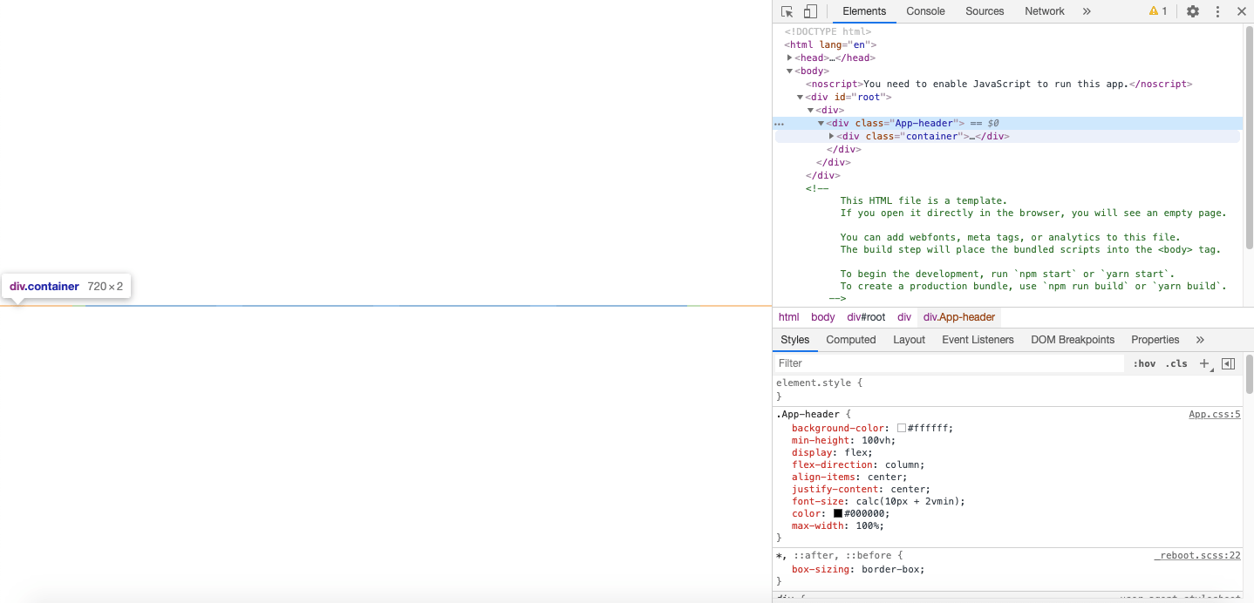
Task: Edit the display flex value
Action: (x=855, y=453)
